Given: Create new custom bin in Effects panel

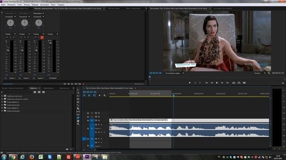Looking at the screenshot, I should 67,149.
